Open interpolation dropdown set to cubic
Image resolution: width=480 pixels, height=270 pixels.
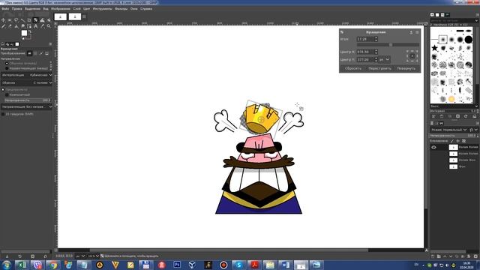click(27, 75)
